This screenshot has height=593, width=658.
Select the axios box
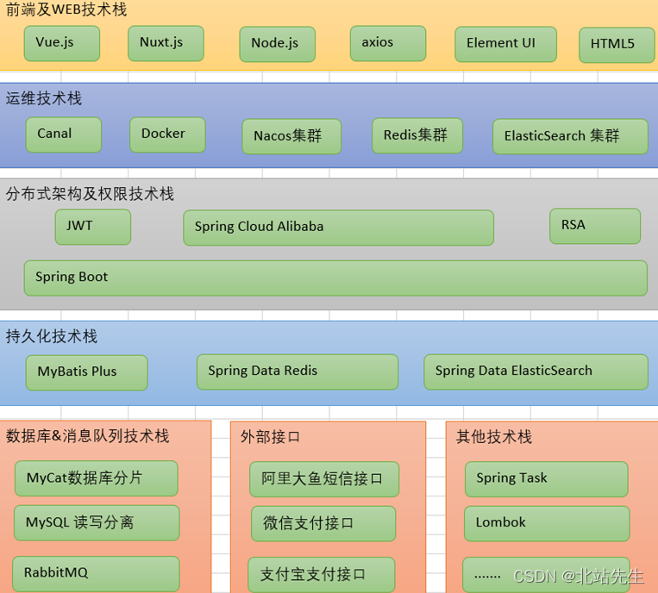click(388, 43)
